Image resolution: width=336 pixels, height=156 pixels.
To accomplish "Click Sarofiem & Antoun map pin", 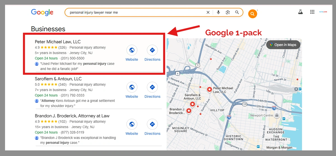I will click(x=192, y=104).
